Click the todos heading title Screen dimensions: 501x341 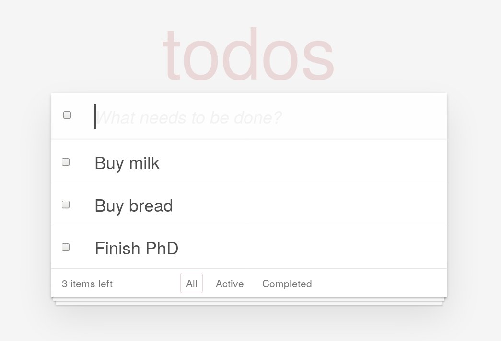point(248,55)
